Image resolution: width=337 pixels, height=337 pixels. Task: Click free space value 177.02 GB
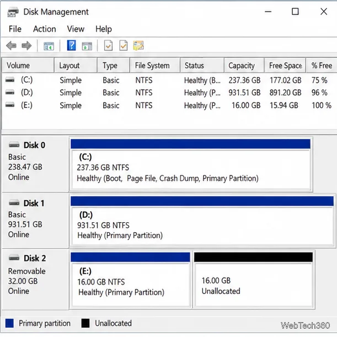click(x=285, y=81)
